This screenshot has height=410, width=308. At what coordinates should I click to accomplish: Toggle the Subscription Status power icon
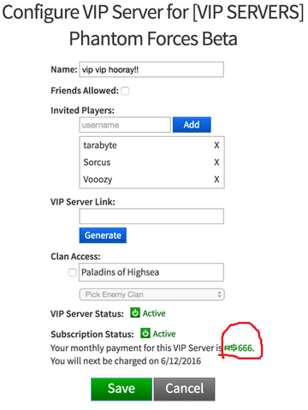point(145,333)
